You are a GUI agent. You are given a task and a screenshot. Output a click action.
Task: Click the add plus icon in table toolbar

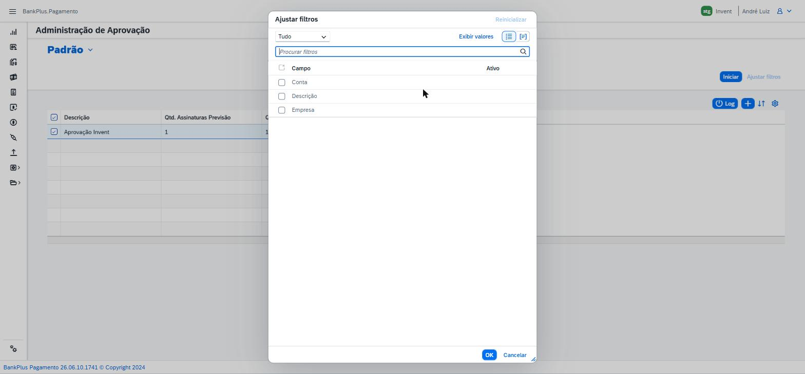tap(747, 104)
